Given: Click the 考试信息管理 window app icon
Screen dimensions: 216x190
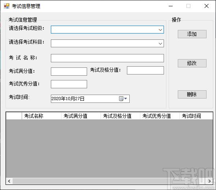Looking at the screenshot, I should (x=6, y=6).
